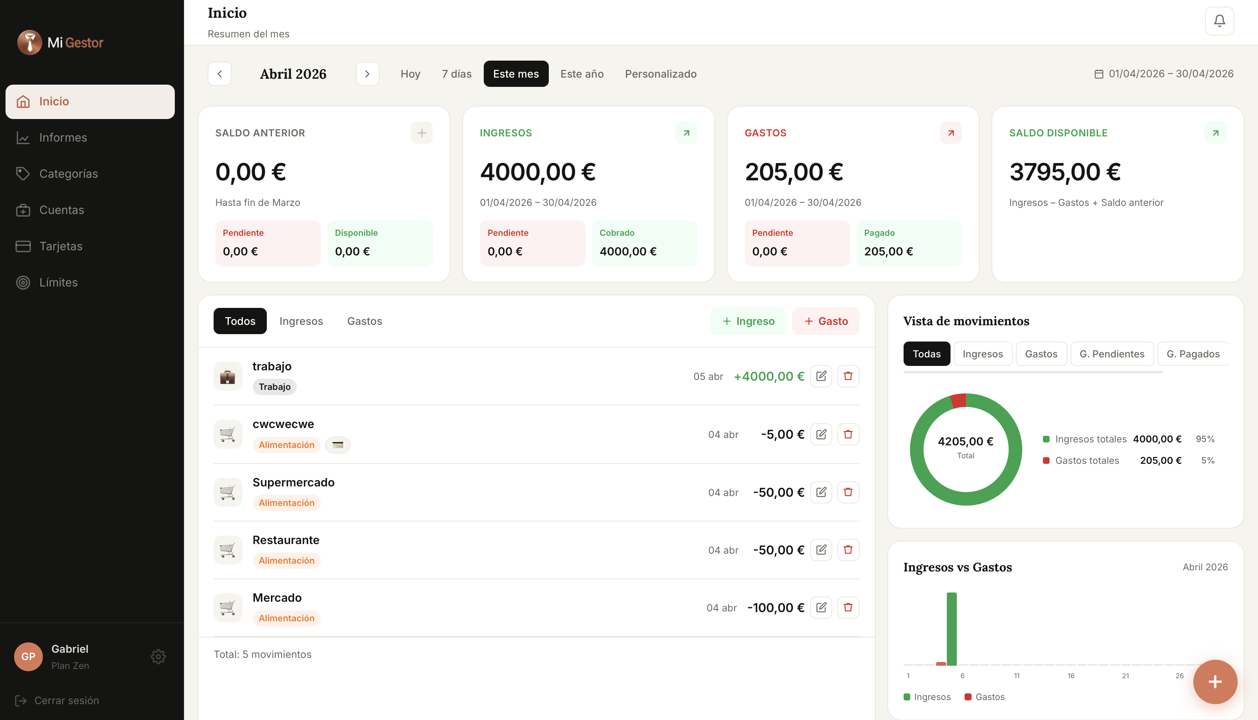Viewport: 1258px width, 720px height.
Task: Open user settings via the gear icon
Action: click(158, 656)
